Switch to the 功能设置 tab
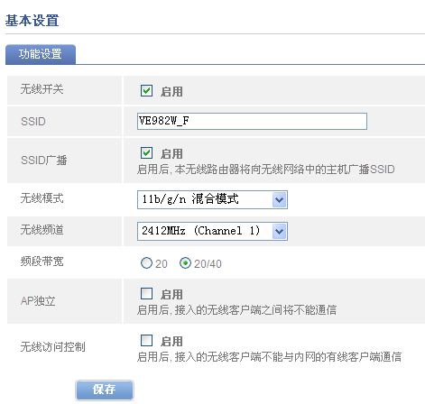The height and width of the screenshot is (404, 425). click(41, 54)
